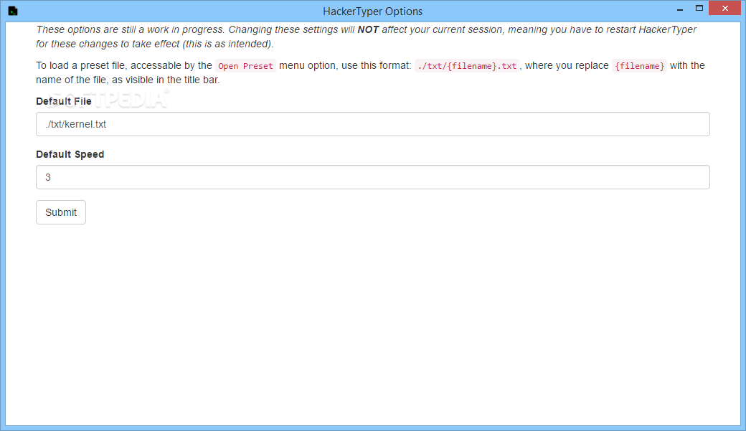Click the 'Default Speed' label
The height and width of the screenshot is (431, 746).
pyautogui.click(x=70, y=154)
